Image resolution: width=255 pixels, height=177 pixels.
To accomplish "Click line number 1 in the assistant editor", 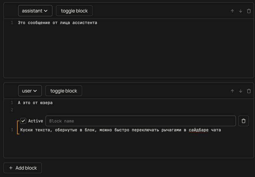I will 12,23.
